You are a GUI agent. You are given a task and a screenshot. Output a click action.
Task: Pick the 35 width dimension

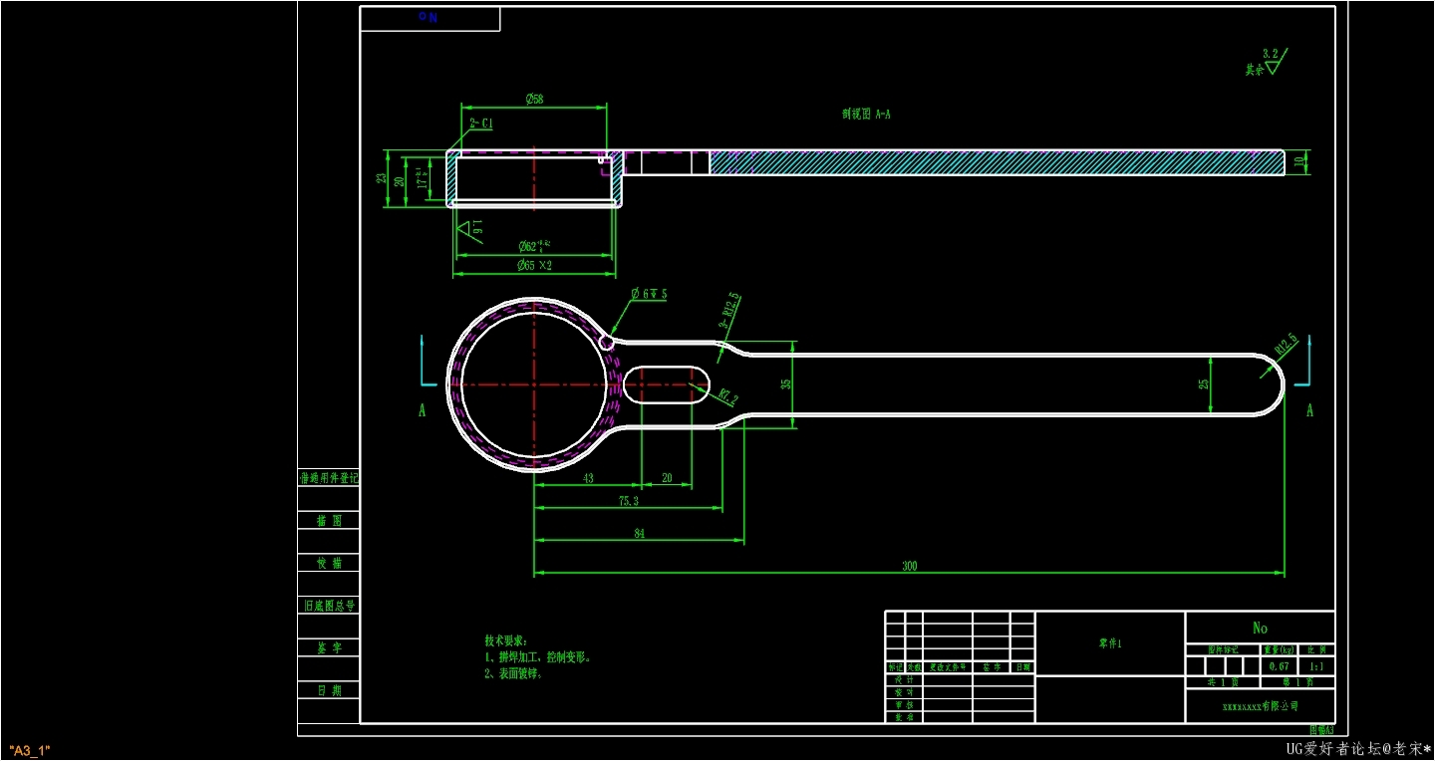click(x=786, y=383)
